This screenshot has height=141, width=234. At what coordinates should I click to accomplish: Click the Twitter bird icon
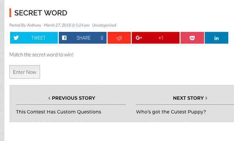coord(16,38)
